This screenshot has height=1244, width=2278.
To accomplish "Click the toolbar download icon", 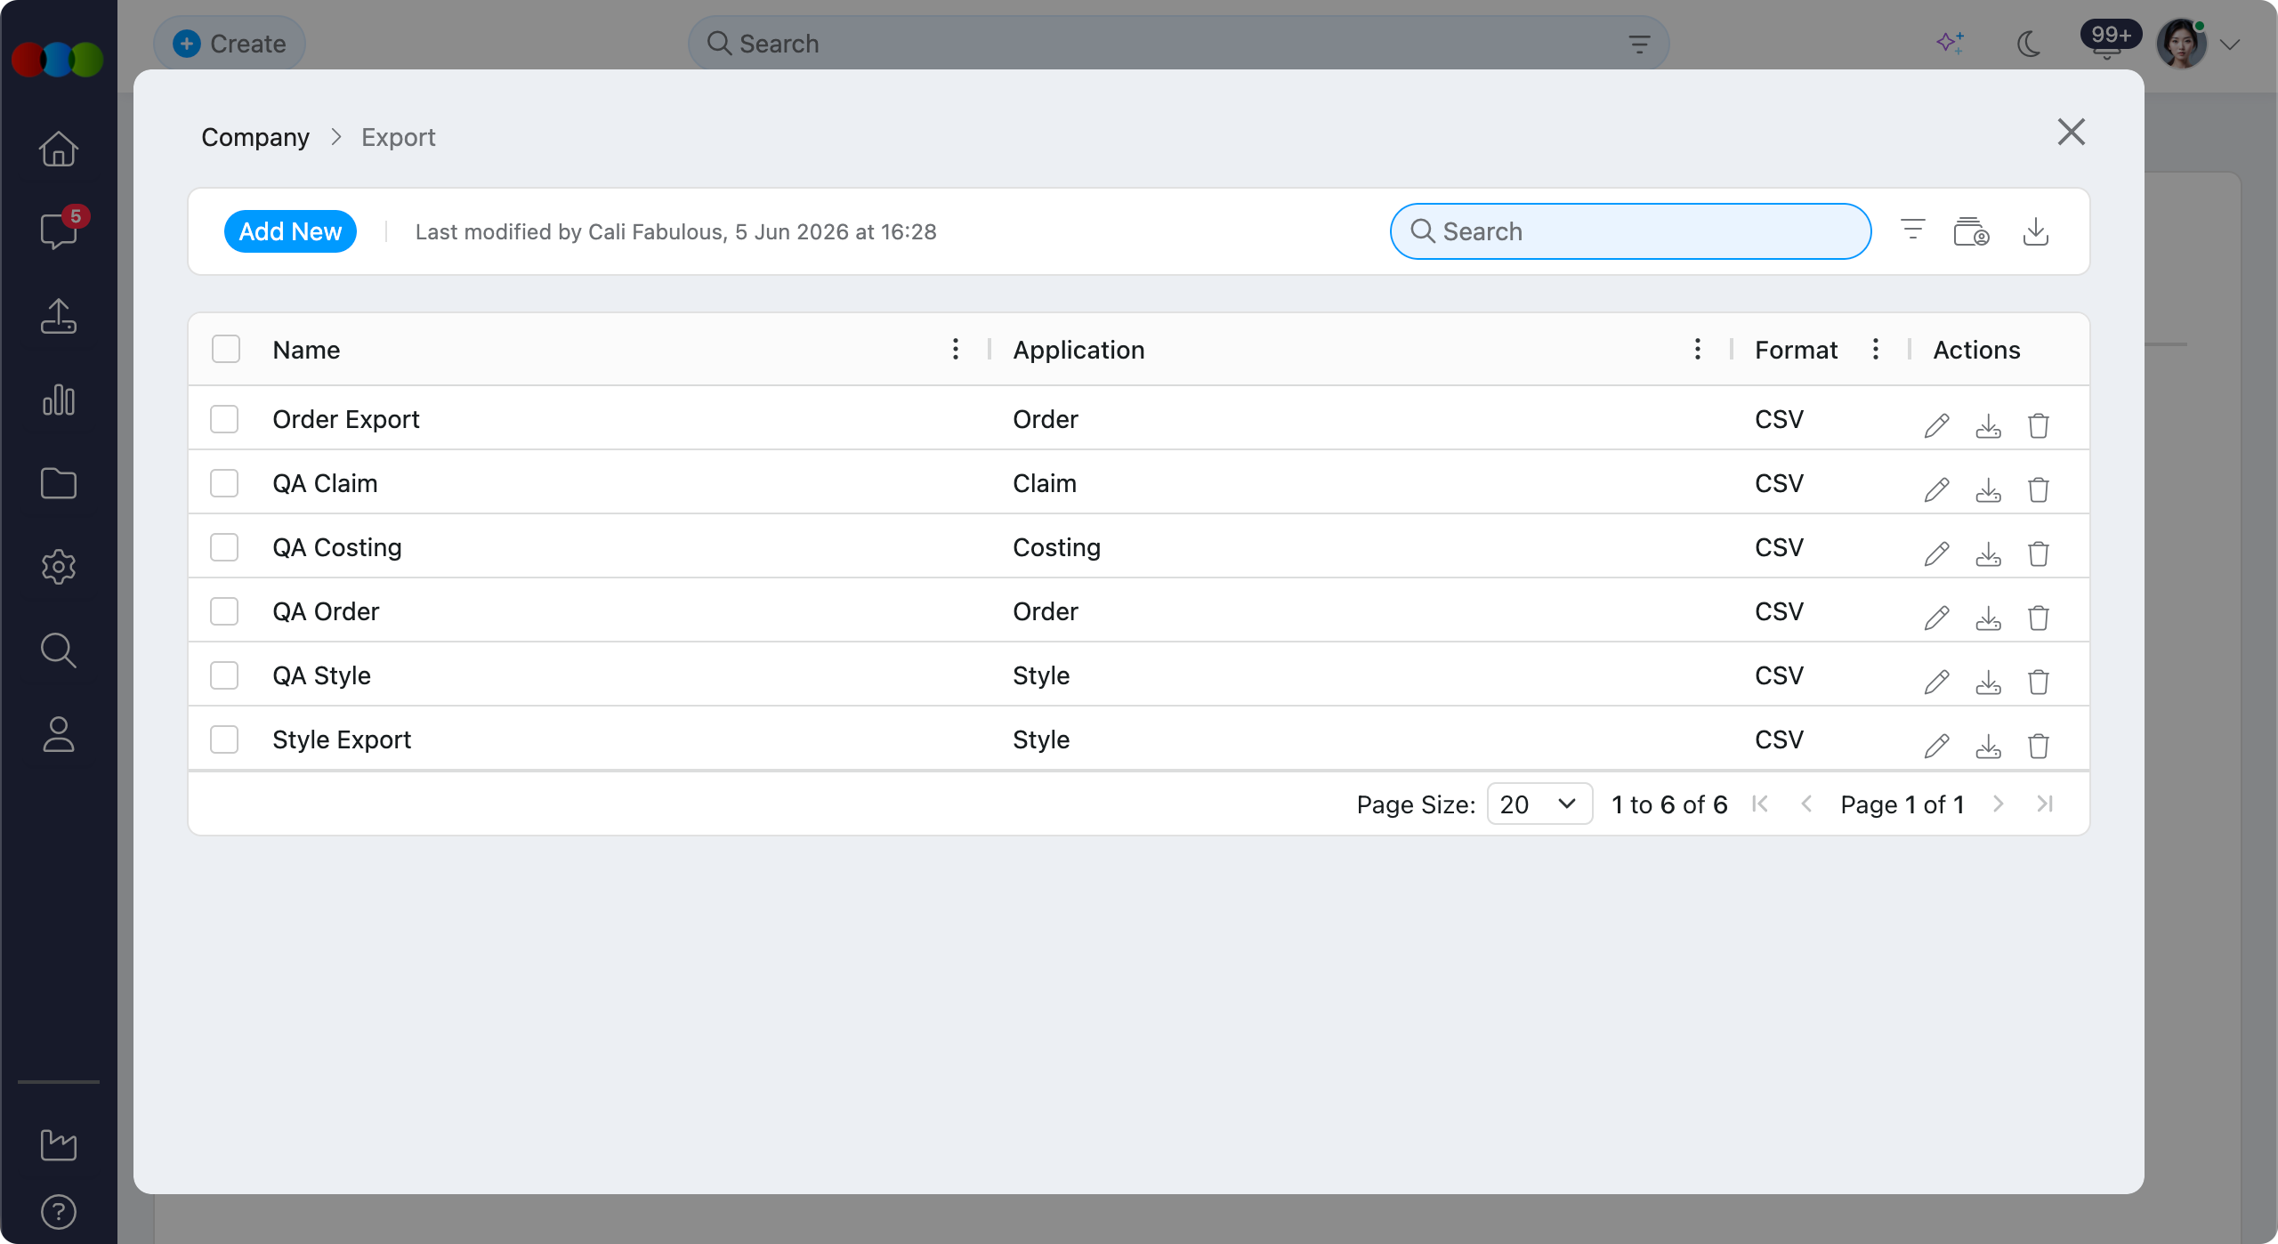I will click(x=2036, y=230).
